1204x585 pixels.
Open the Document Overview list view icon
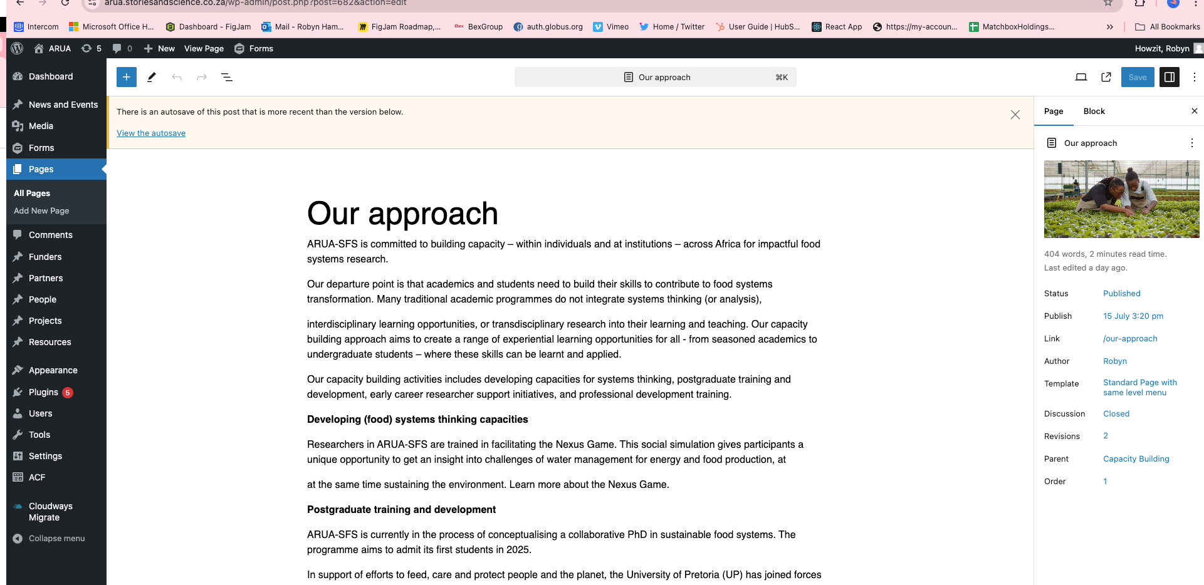coord(227,77)
